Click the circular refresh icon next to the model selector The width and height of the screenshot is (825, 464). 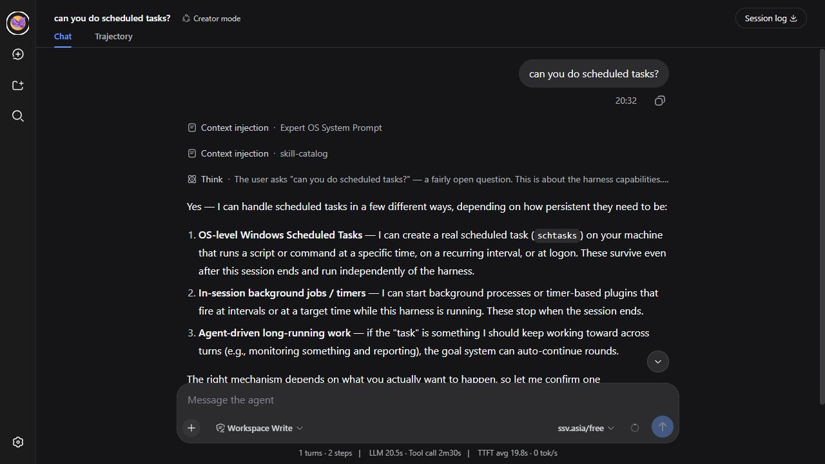[x=635, y=428]
